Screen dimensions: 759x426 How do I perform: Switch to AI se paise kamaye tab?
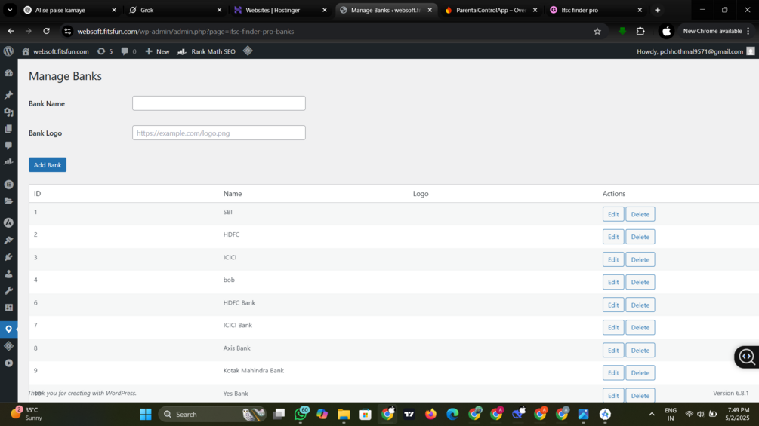pyautogui.click(x=71, y=10)
